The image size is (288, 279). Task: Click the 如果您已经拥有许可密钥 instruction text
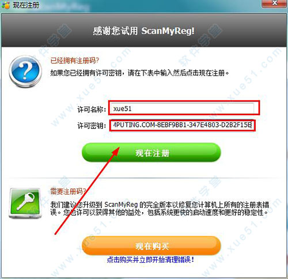coord(140,73)
